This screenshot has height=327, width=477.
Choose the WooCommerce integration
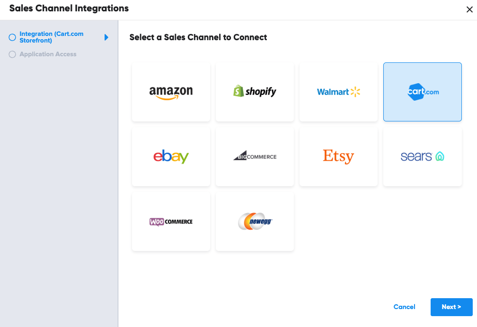[171, 221]
